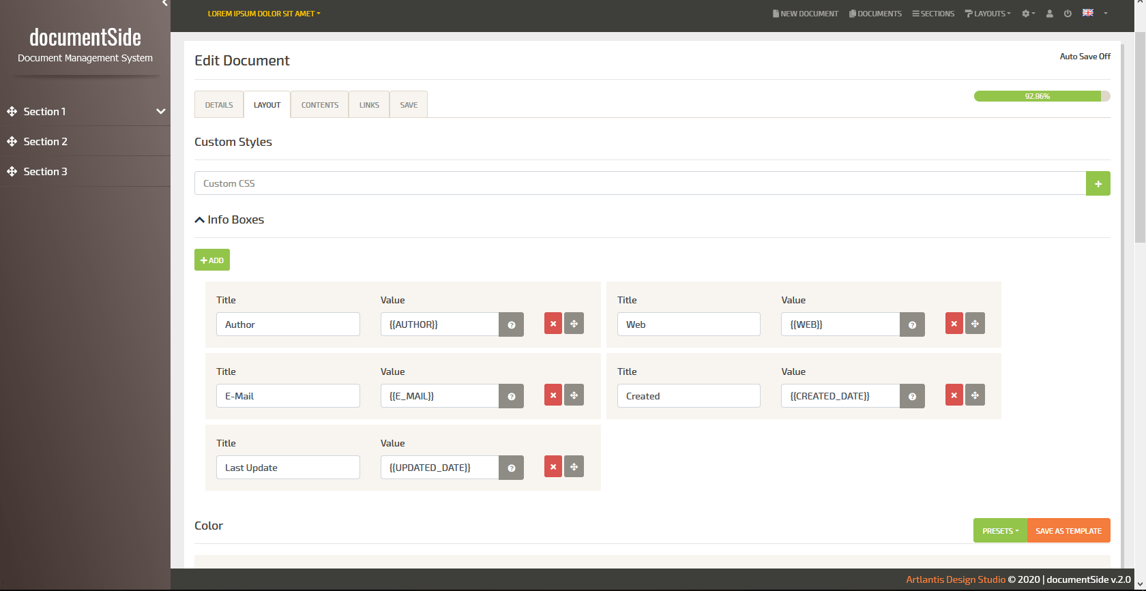Click the Author title field
The height and width of the screenshot is (591, 1146).
(288, 324)
